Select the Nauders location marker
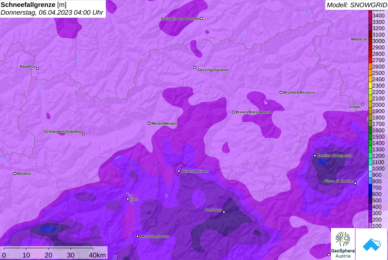The image size is (388, 260). (37, 68)
